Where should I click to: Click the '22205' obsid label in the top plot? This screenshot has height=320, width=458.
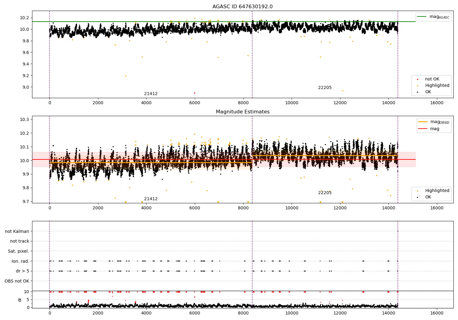(325, 88)
